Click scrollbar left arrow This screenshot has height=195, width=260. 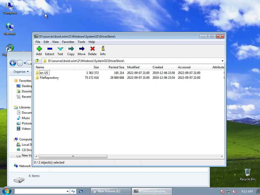pos(37,156)
